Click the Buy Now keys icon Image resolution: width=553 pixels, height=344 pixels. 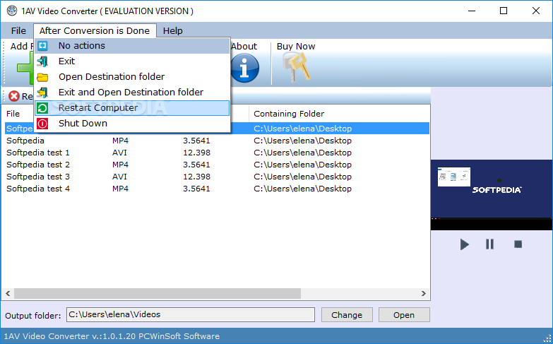(296, 67)
